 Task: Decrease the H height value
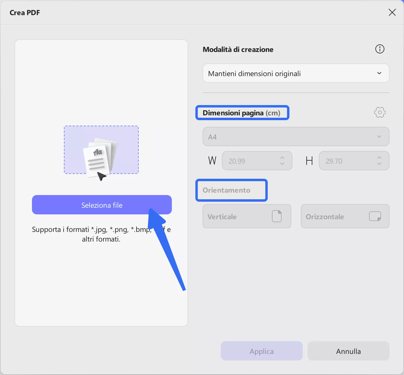pyautogui.click(x=379, y=164)
